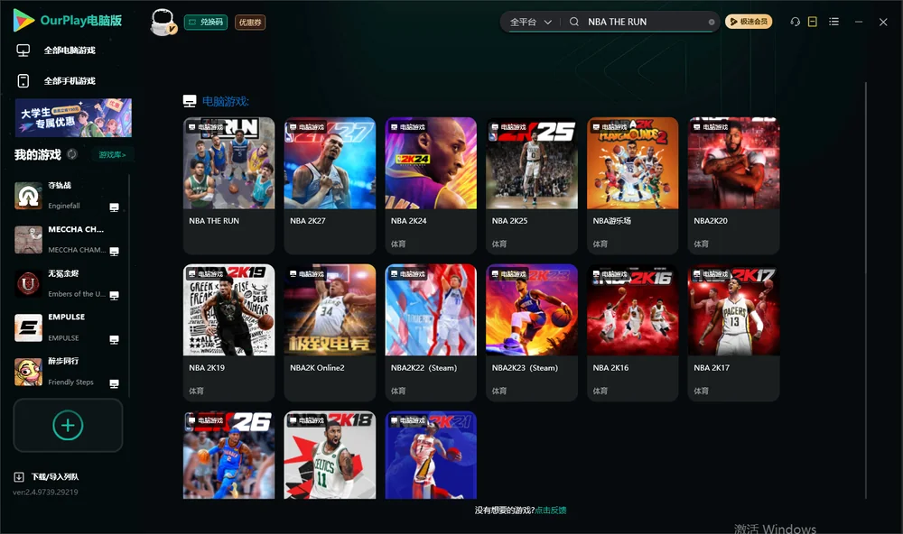
Task: Click the PC icon beside Friendly Steps
Action: pyautogui.click(x=114, y=384)
